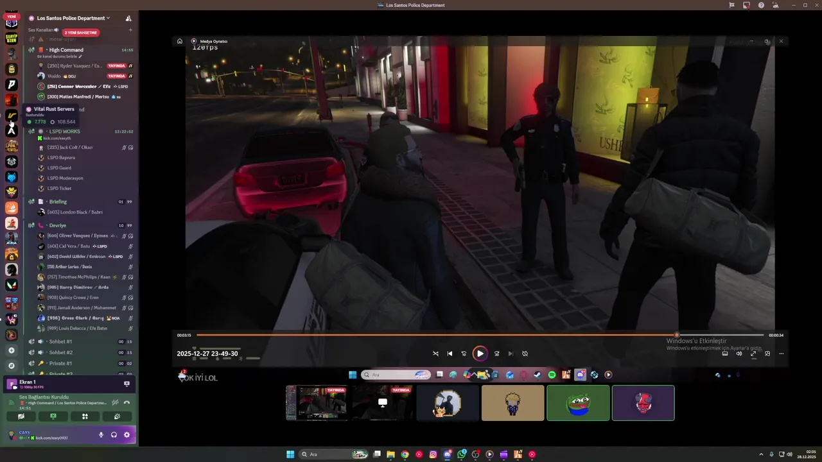The image size is (822, 462).
Task: Open Discord activities button
Action: (85, 416)
